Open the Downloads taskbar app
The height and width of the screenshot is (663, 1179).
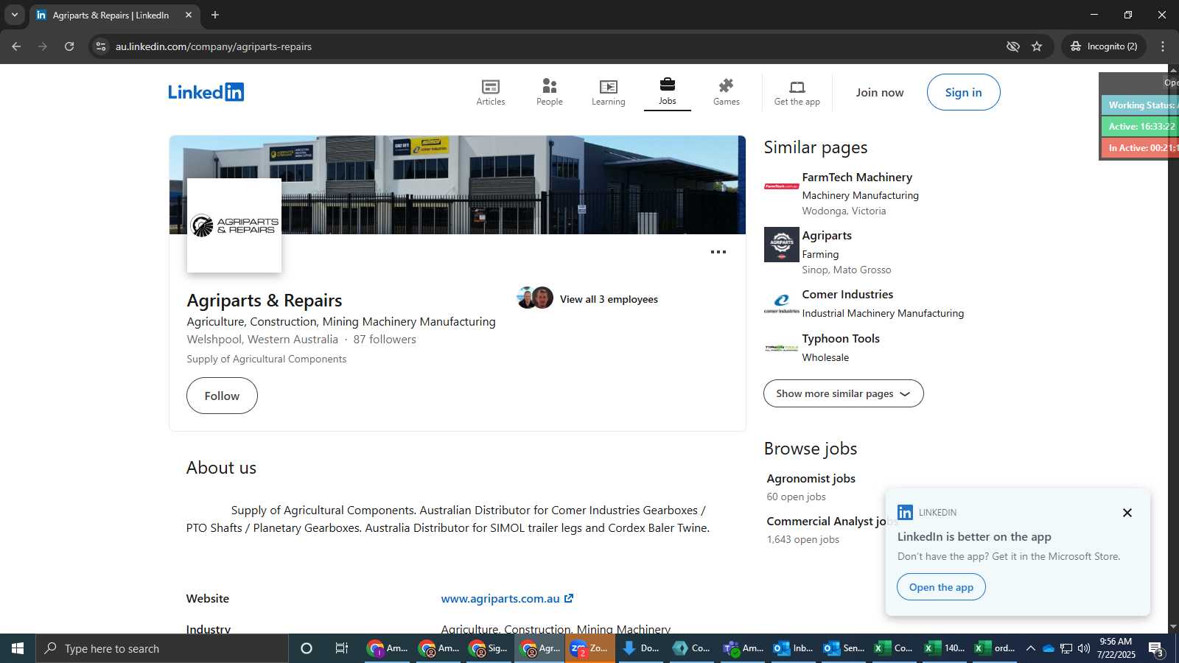pos(641,648)
